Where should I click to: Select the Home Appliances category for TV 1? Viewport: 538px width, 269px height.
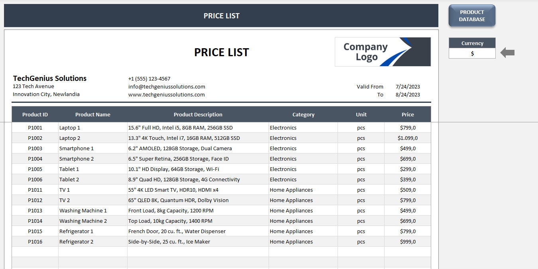[303, 190]
